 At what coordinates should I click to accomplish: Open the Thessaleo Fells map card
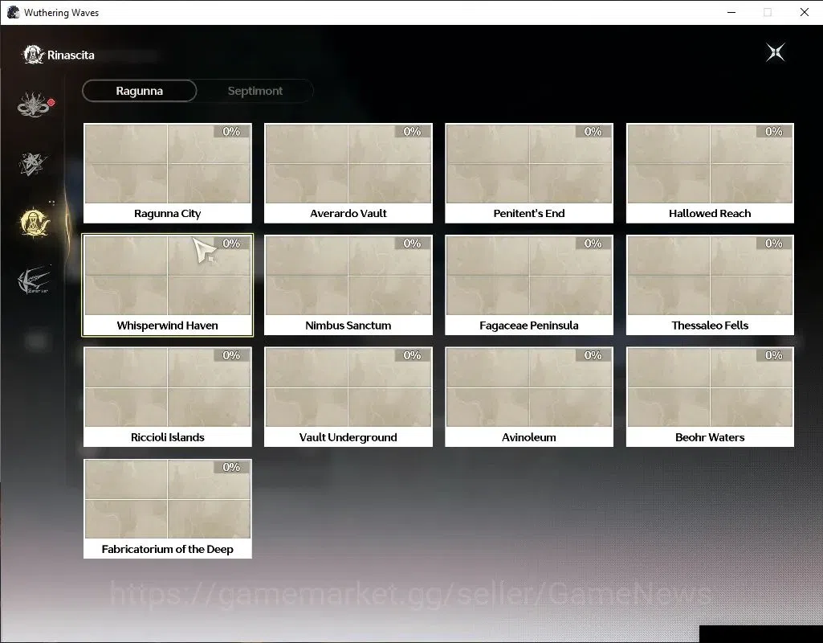(x=710, y=285)
